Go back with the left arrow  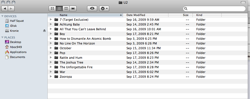[x=5, y=8]
